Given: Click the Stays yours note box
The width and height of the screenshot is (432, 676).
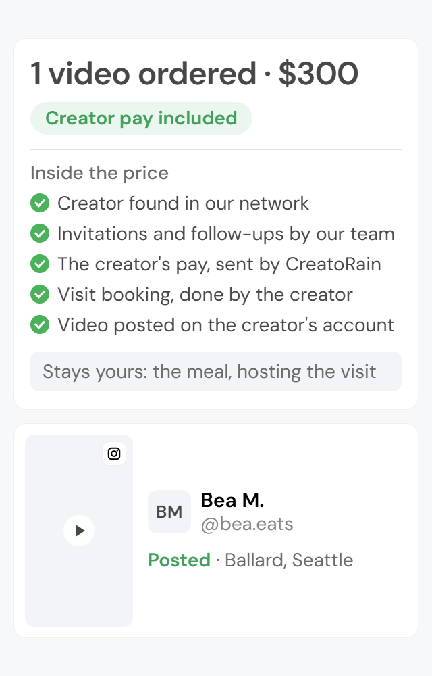Looking at the screenshot, I should (x=216, y=372).
